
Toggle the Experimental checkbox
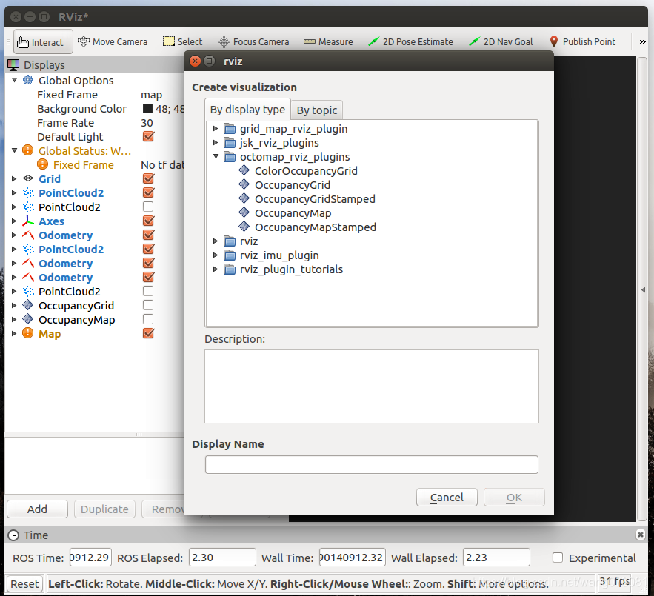[558, 558]
